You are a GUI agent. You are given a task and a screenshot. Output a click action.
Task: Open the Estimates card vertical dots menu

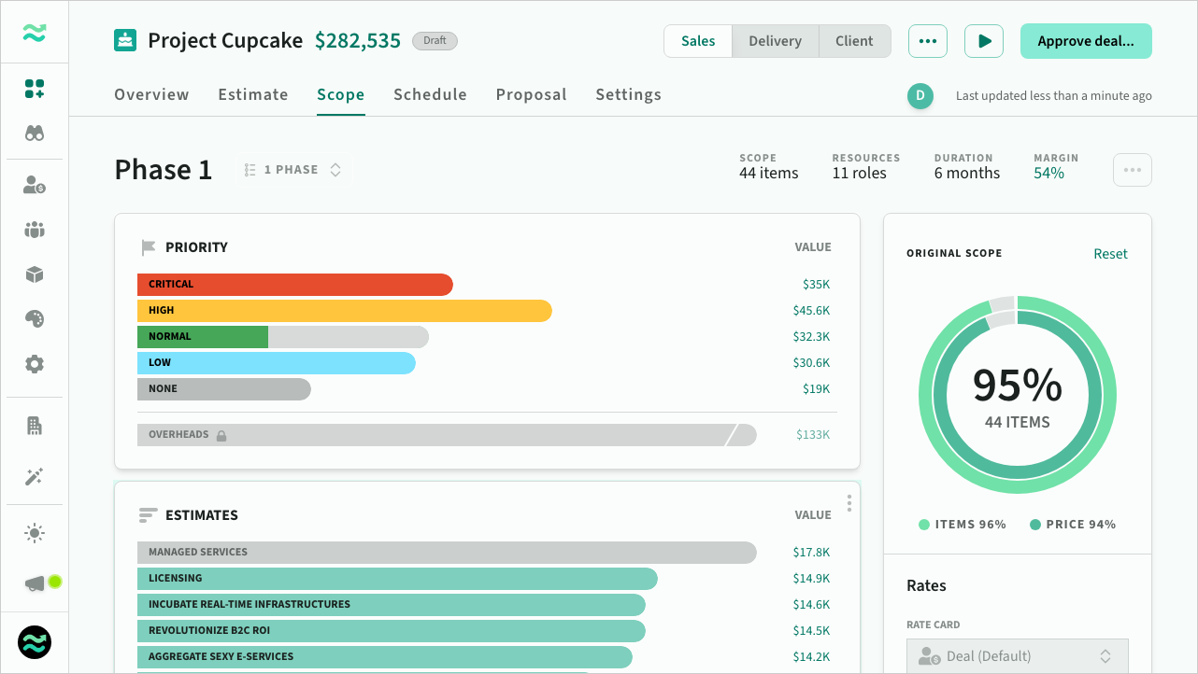(x=849, y=503)
